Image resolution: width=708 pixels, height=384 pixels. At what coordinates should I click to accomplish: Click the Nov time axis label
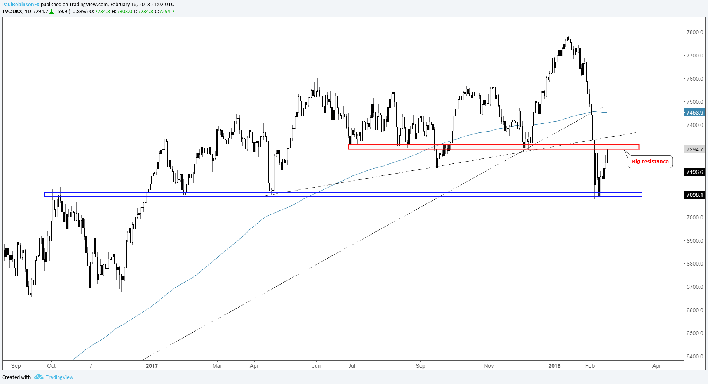coord(489,366)
